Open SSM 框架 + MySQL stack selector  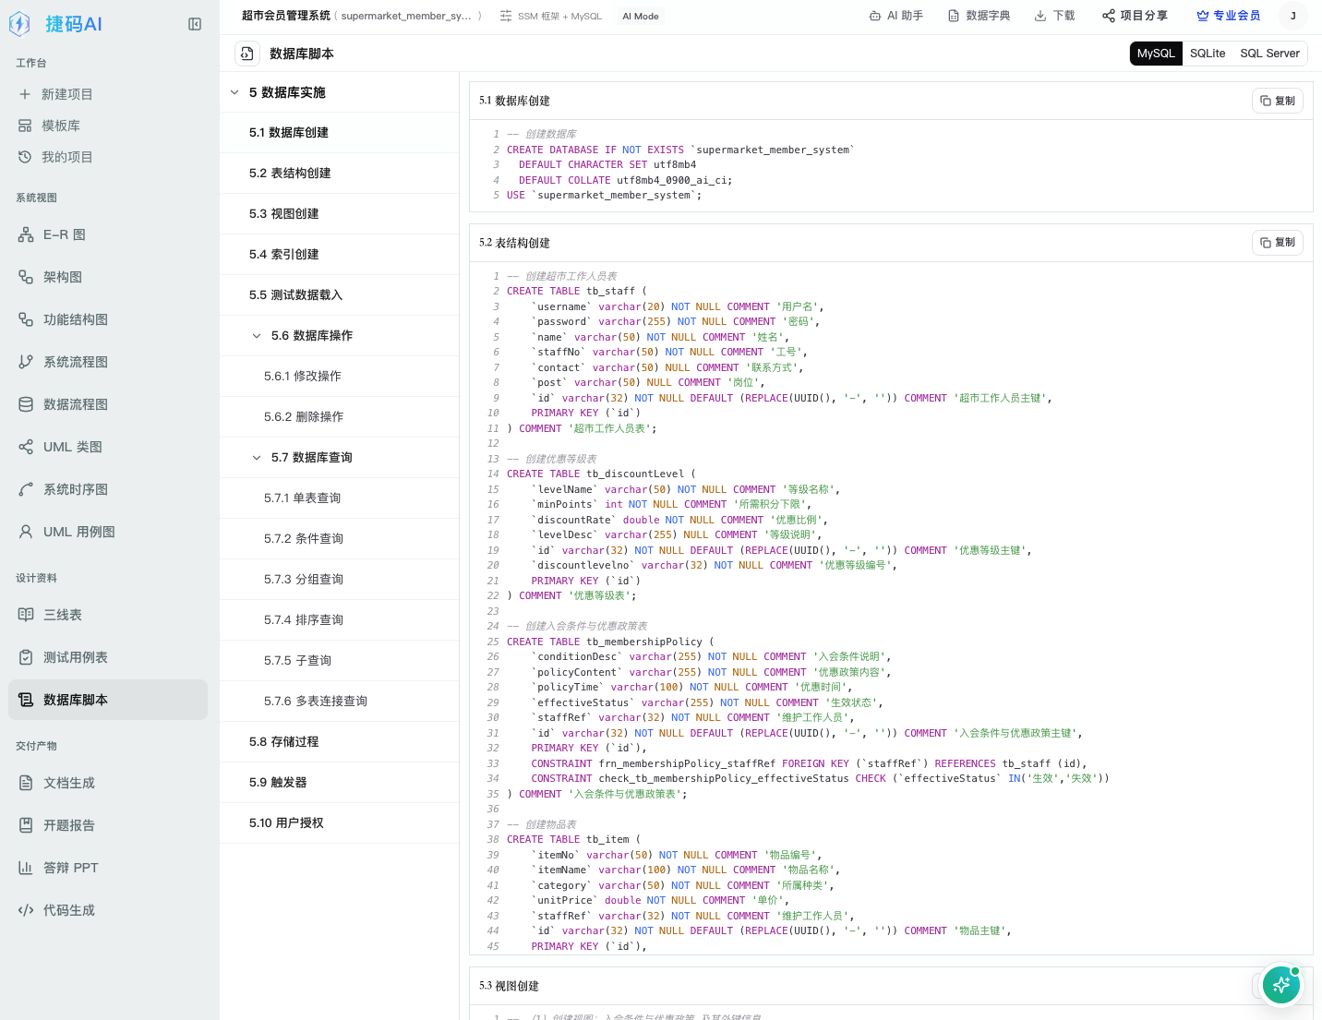pos(551,16)
